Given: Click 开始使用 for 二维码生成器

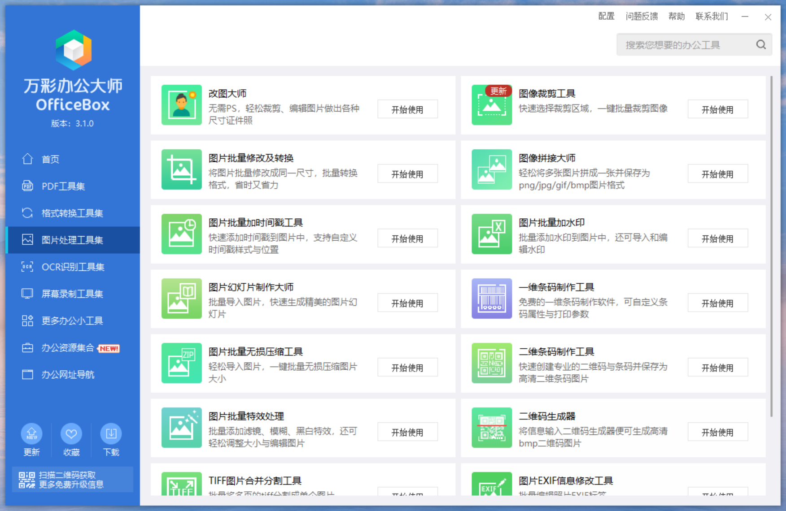Looking at the screenshot, I should (x=717, y=432).
